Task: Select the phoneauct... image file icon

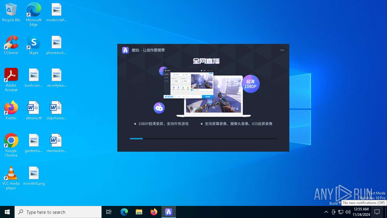Action: (56, 45)
